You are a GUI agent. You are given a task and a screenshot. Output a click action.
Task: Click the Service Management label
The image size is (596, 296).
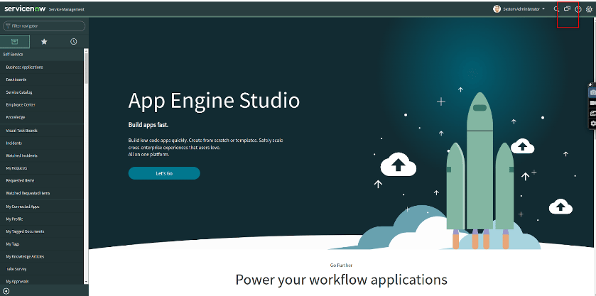pos(67,9)
